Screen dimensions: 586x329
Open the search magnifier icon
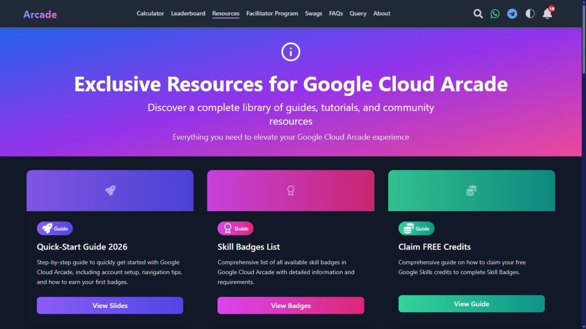tap(478, 14)
